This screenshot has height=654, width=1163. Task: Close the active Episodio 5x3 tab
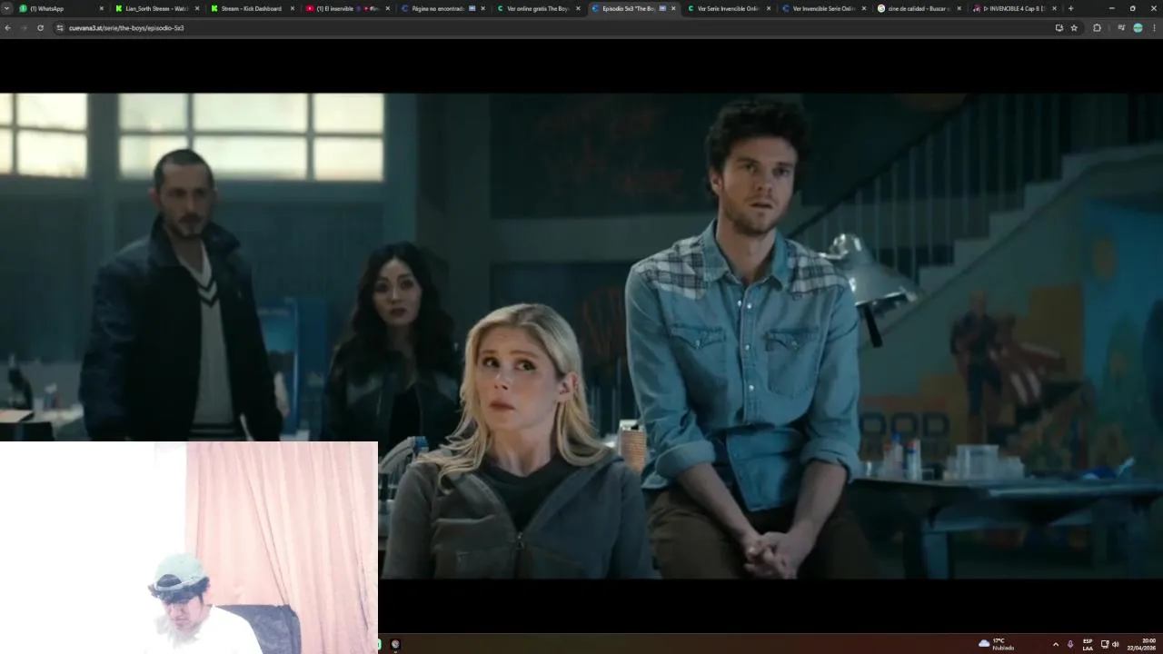point(673,8)
